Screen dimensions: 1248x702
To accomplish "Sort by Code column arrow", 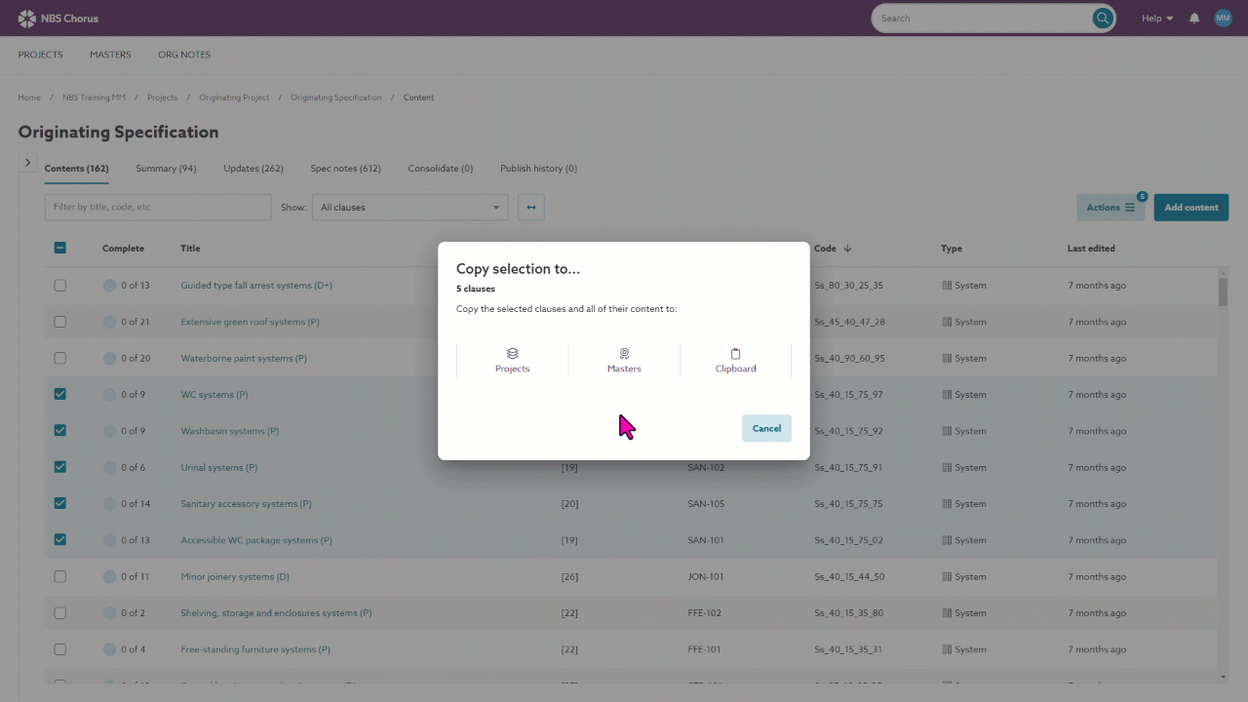I will click(847, 249).
